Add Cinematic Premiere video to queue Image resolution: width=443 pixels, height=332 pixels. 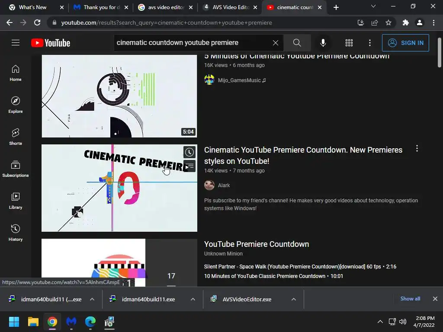coord(189,166)
